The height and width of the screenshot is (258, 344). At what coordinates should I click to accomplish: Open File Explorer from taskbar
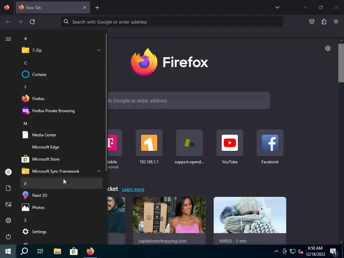click(x=57, y=251)
